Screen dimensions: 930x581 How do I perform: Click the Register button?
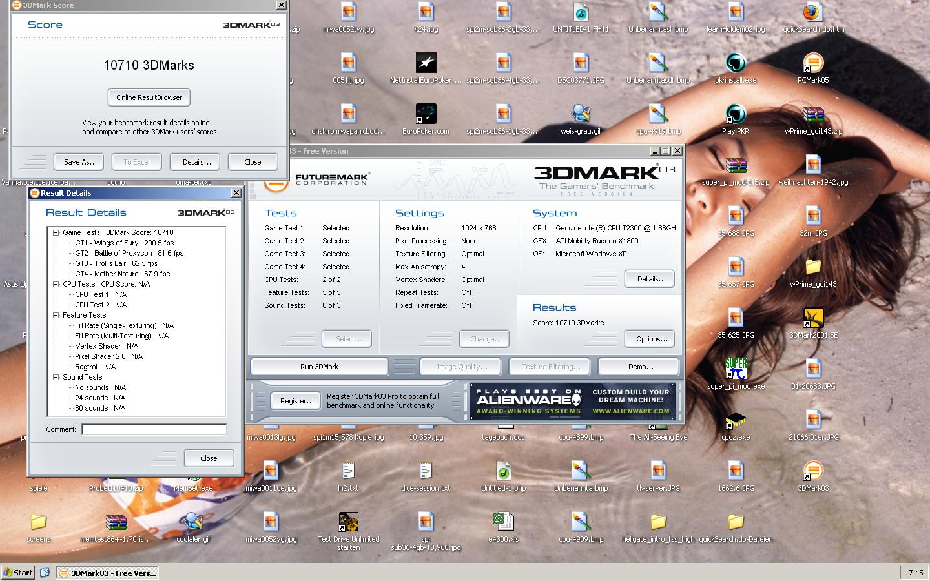coord(296,401)
